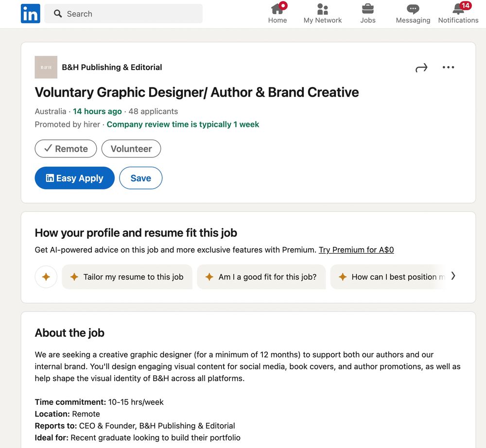Share this job with arrow icon
Image resolution: width=486 pixels, height=448 pixels.
421,68
